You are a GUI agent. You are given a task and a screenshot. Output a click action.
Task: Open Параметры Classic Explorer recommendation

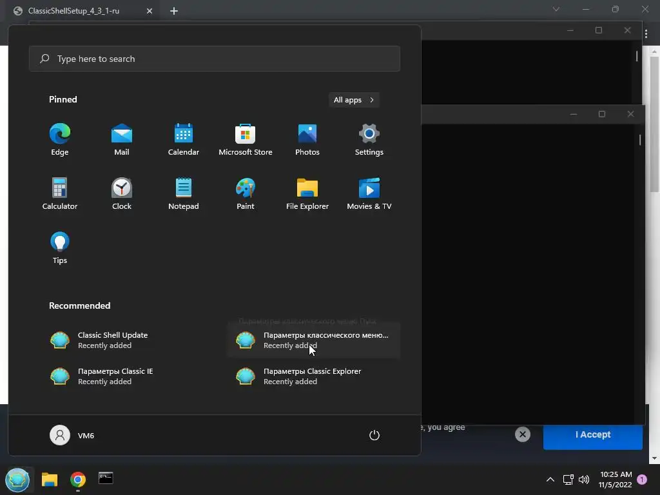(x=314, y=376)
